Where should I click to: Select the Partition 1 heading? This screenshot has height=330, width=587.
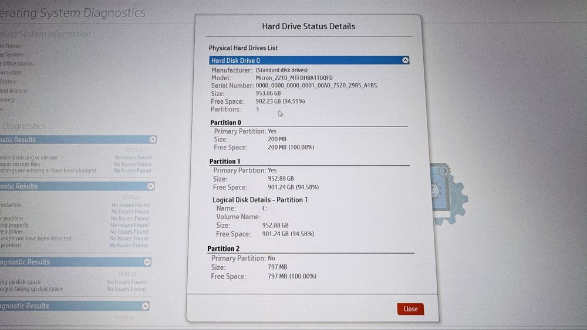coord(225,161)
